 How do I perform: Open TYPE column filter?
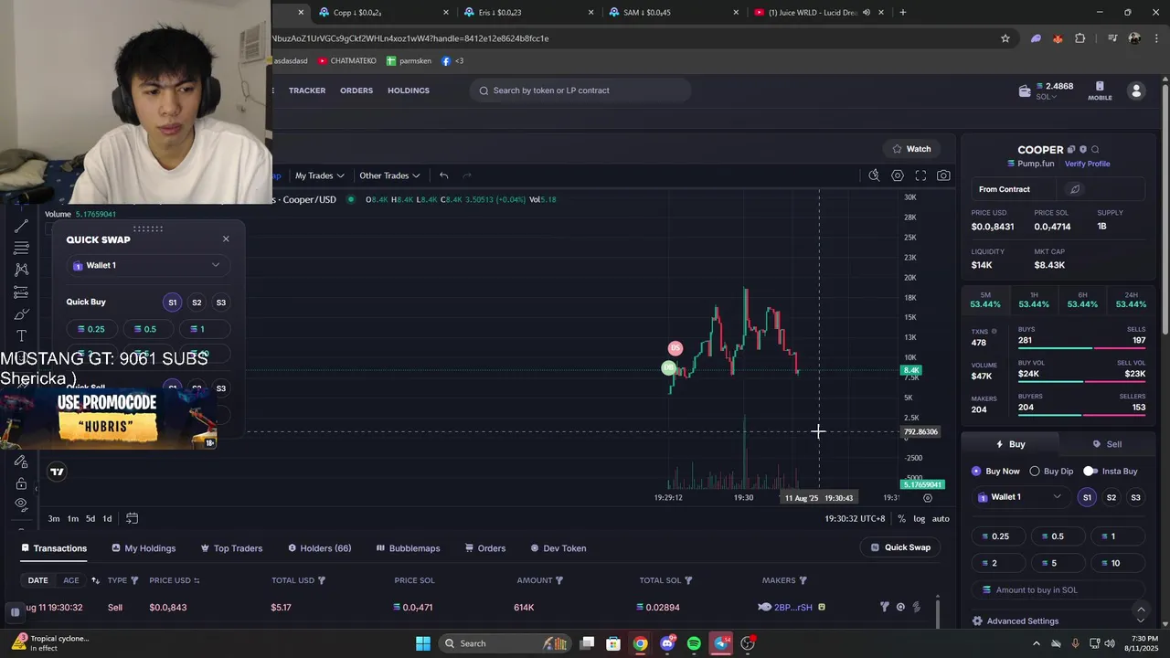(134, 580)
